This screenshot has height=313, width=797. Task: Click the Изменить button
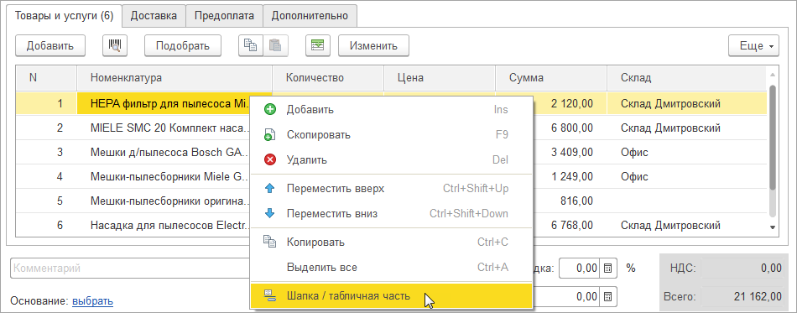(373, 45)
